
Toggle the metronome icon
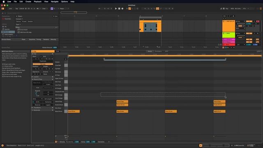point(37,9)
